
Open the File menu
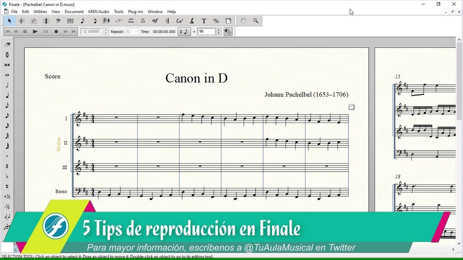click(x=14, y=12)
